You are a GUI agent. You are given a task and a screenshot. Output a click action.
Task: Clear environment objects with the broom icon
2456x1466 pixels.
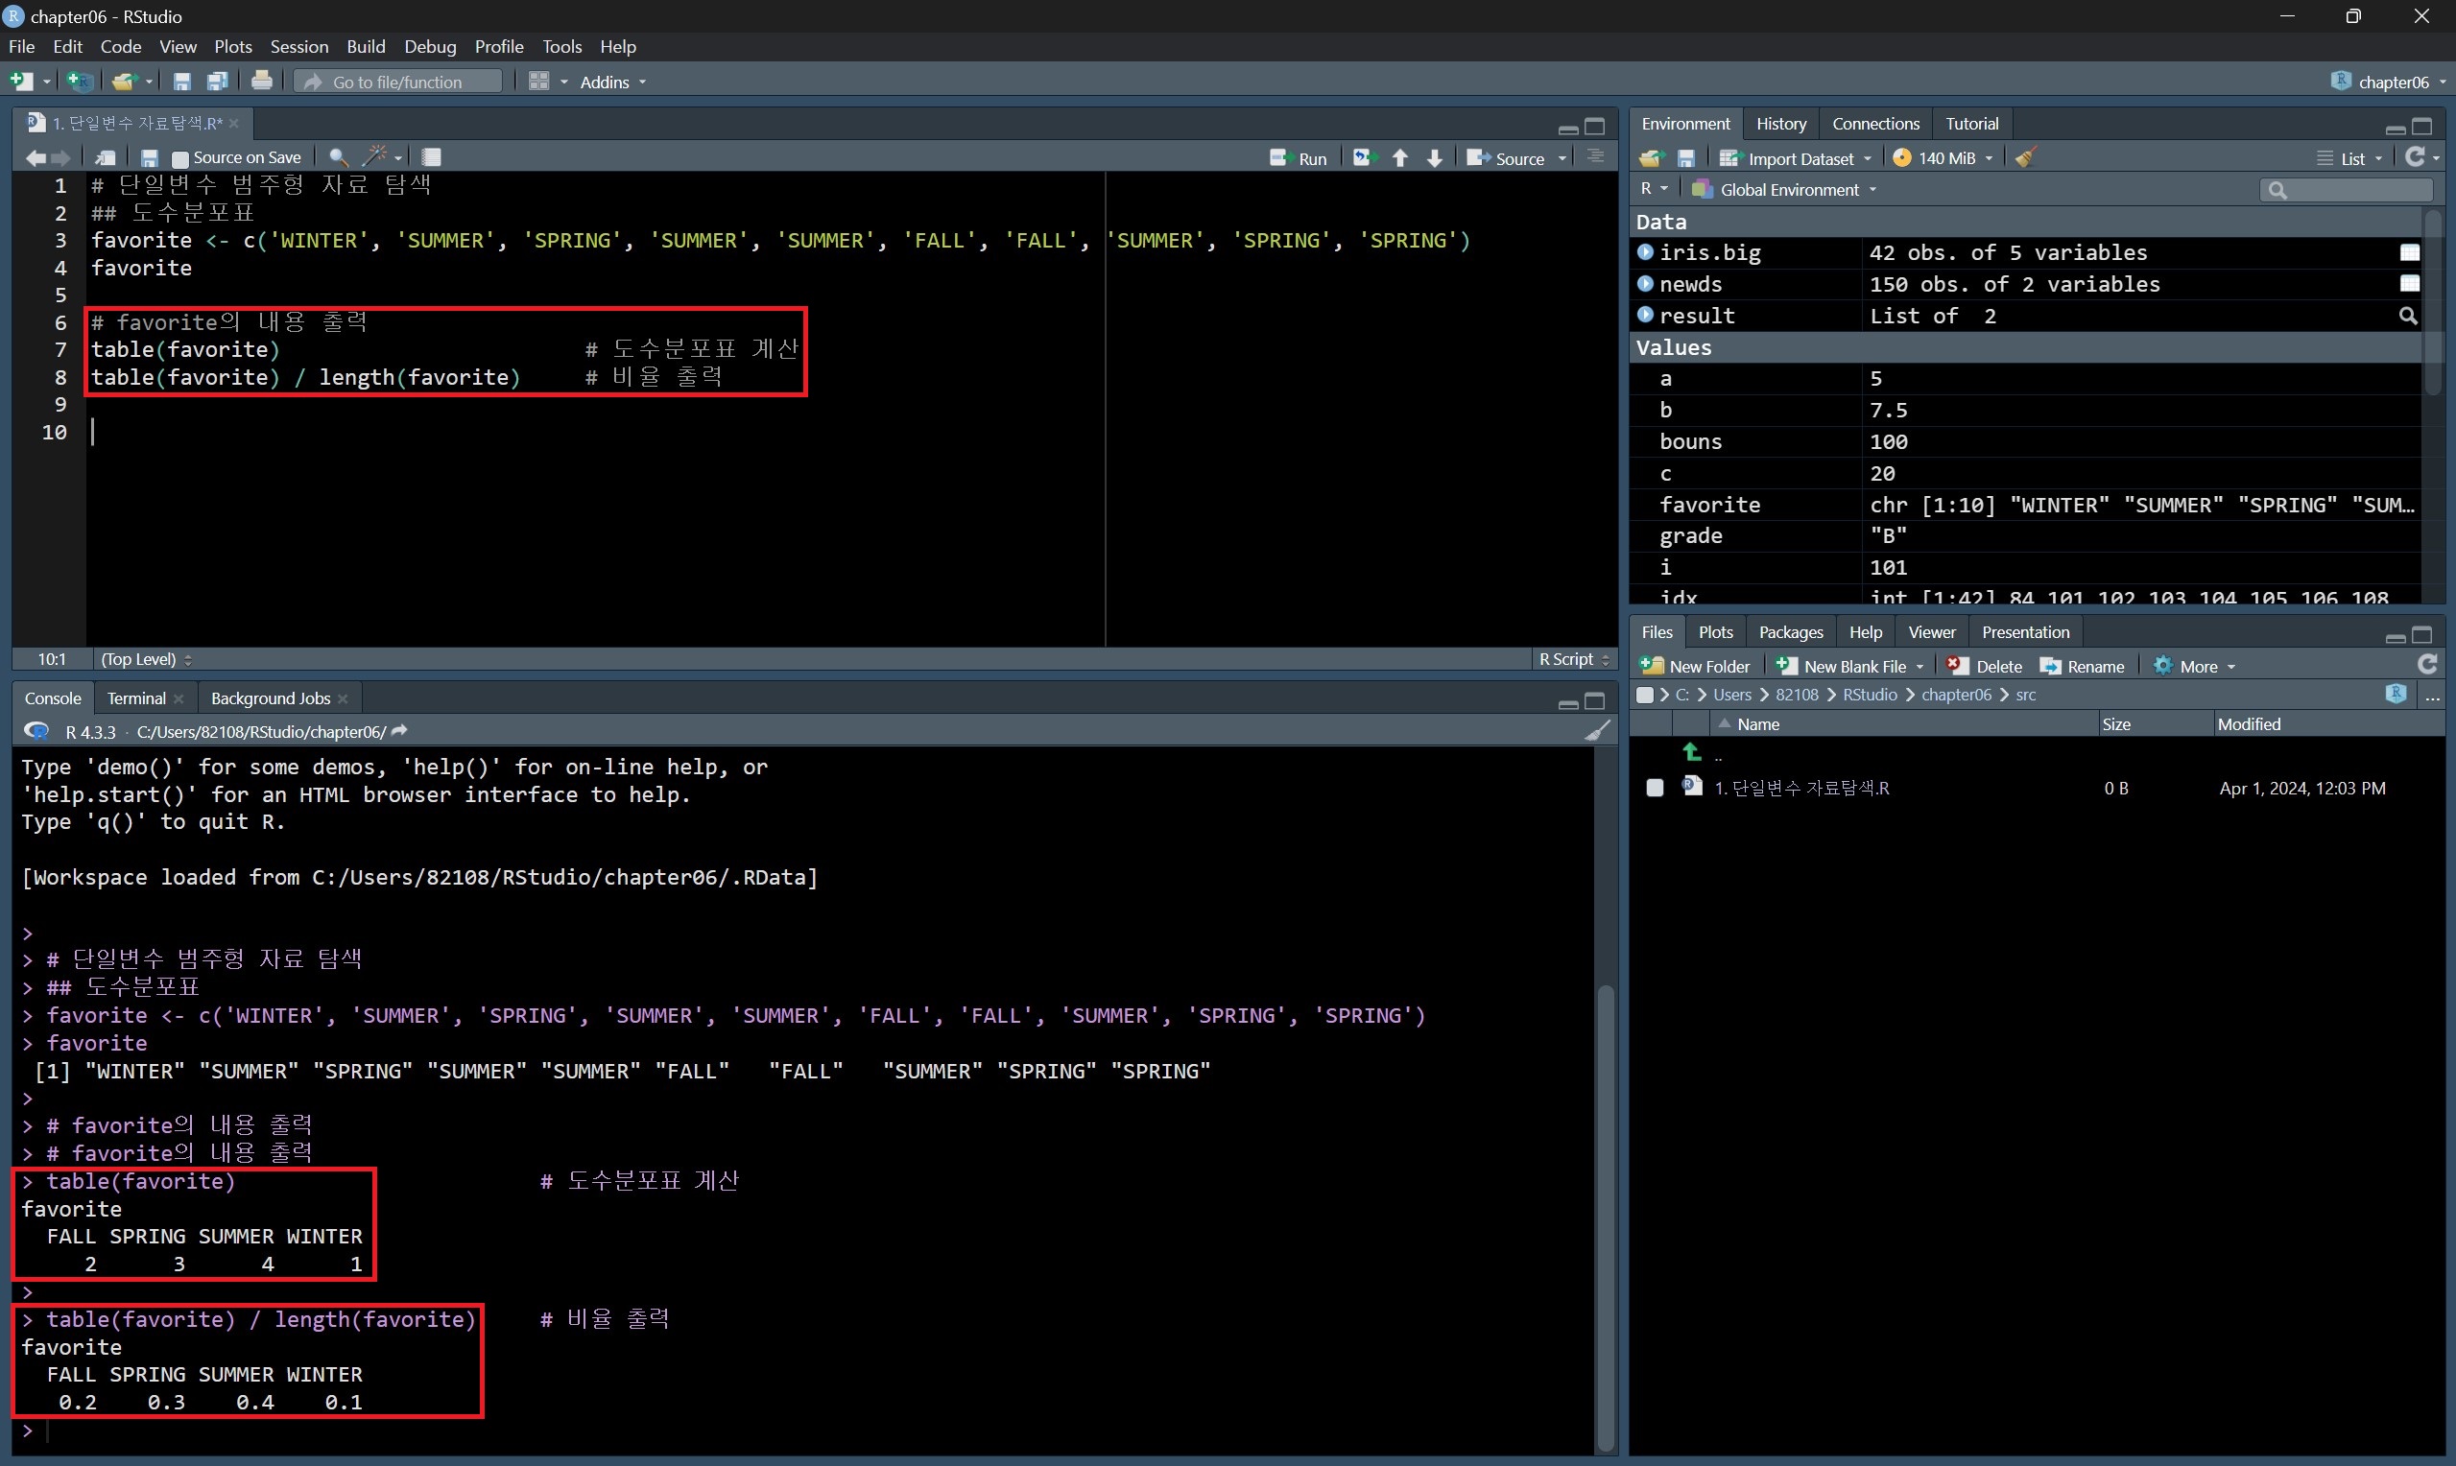coord(2025,158)
